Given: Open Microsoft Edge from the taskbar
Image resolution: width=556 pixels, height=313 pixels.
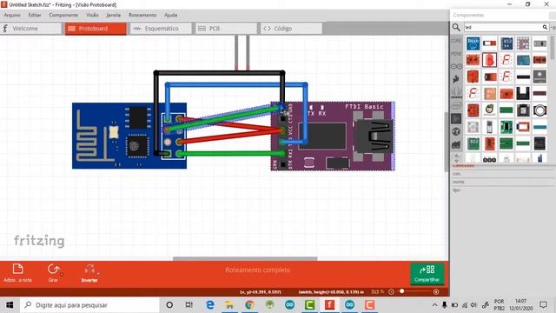Looking at the screenshot, I should point(210,305).
